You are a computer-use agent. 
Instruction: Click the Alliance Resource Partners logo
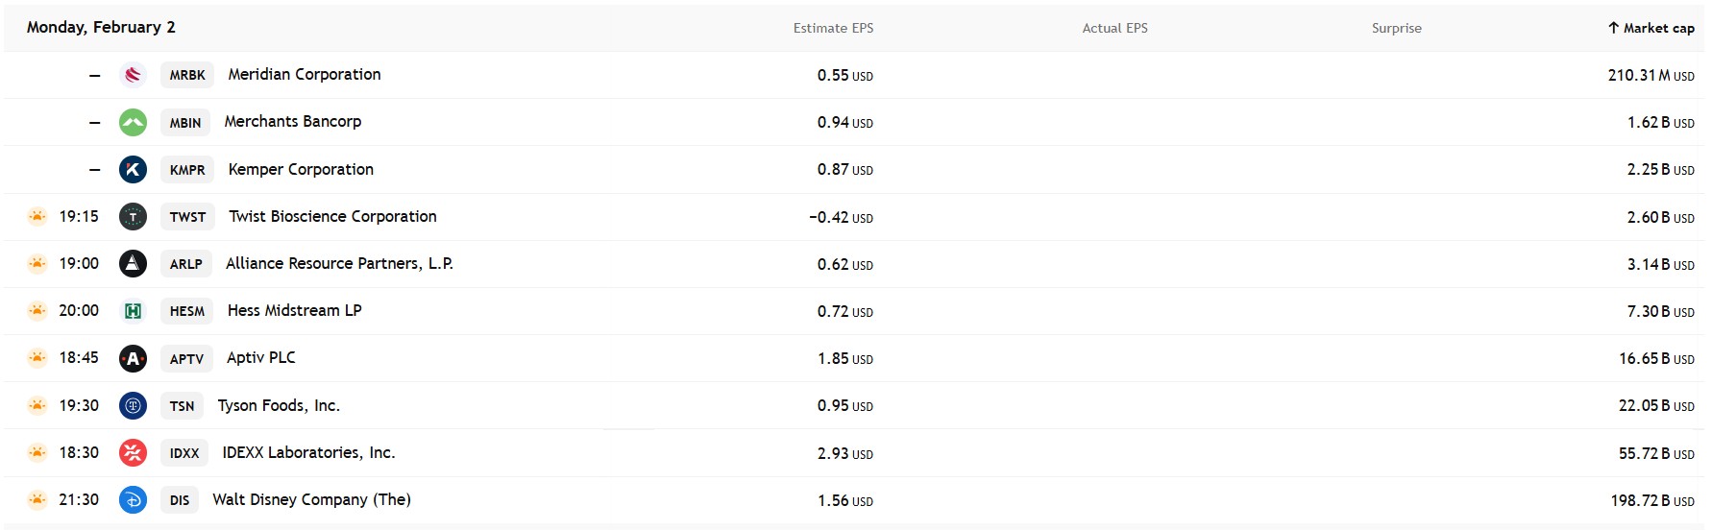[x=133, y=264]
